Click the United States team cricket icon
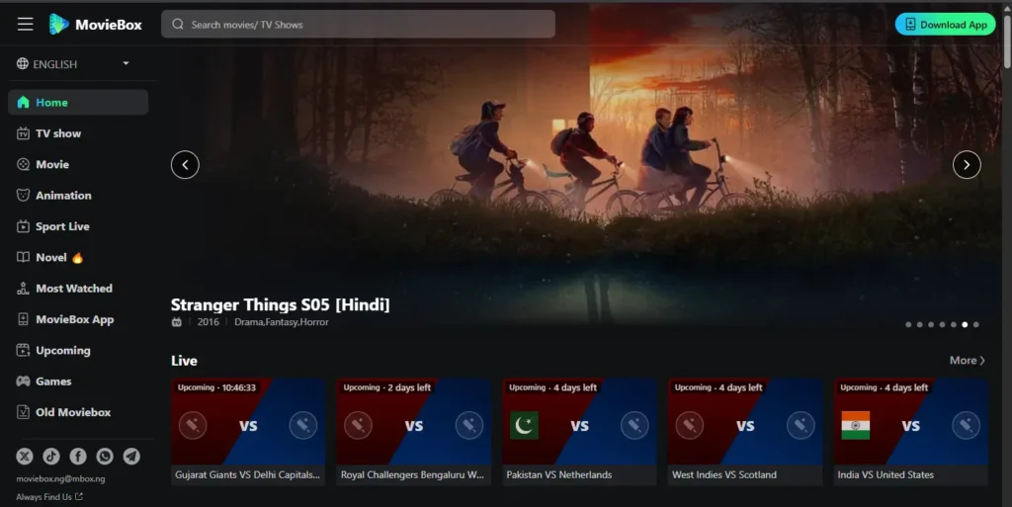This screenshot has height=507, width=1012. (x=966, y=426)
